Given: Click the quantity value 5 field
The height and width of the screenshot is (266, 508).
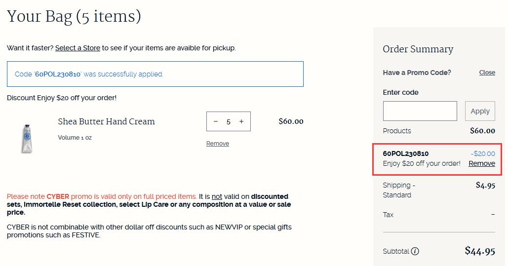Looking at the screenshot, I should 229,121.
